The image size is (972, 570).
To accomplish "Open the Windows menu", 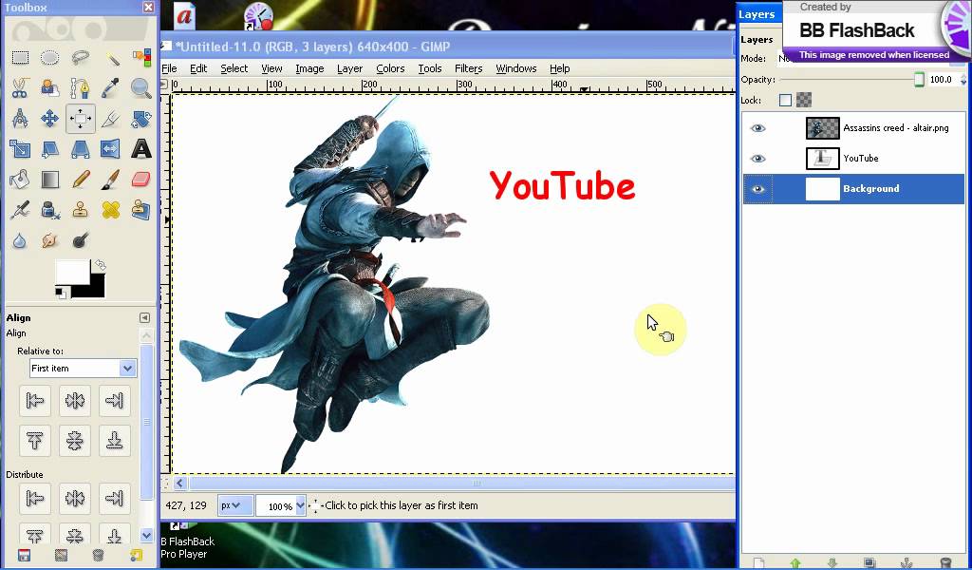I will coord(515,68).
